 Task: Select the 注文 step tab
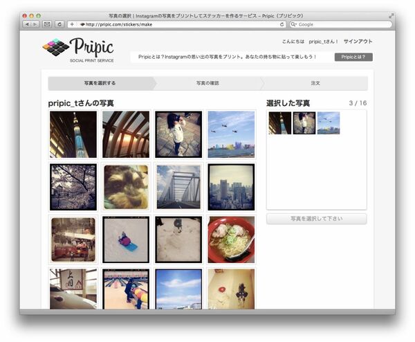(x=315, y=83)
